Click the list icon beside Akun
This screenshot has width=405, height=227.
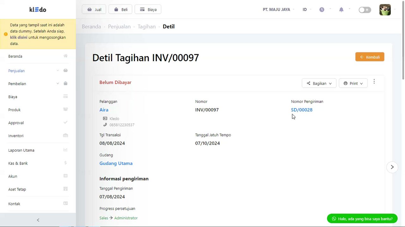(65, 176)
